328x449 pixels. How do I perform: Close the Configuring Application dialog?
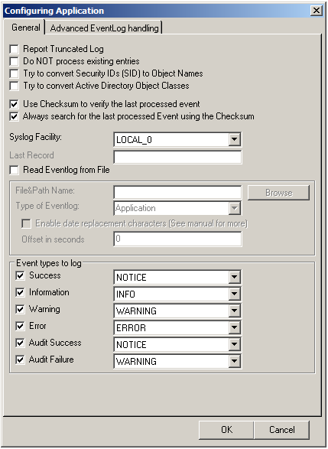317,11
